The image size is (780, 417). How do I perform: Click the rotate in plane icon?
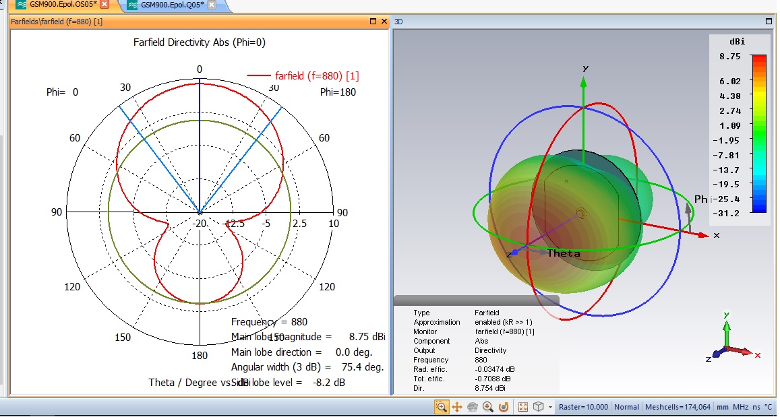coord(503,407)
